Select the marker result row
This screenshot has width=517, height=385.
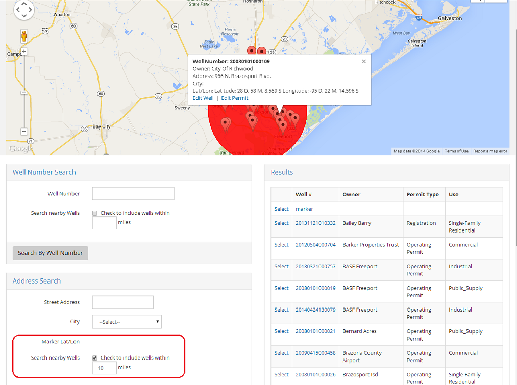point(281,209)
